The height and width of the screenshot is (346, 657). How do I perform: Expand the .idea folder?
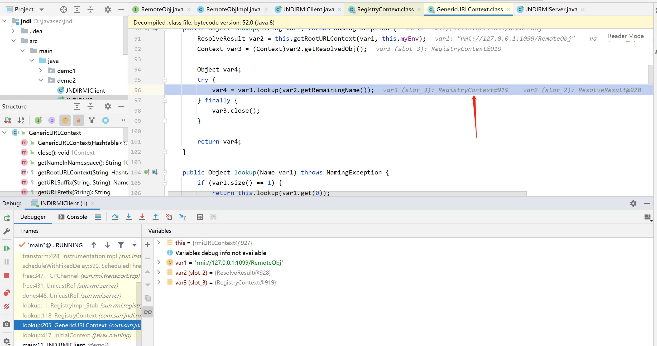pyautogui.click(x=13, y=31)
